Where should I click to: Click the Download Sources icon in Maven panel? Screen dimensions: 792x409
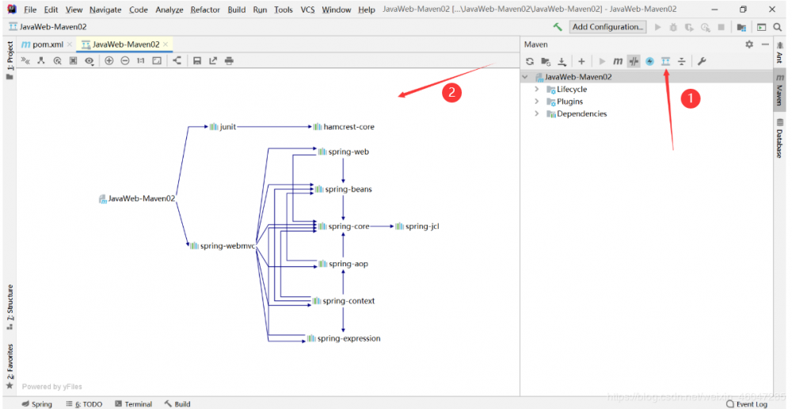562,61
